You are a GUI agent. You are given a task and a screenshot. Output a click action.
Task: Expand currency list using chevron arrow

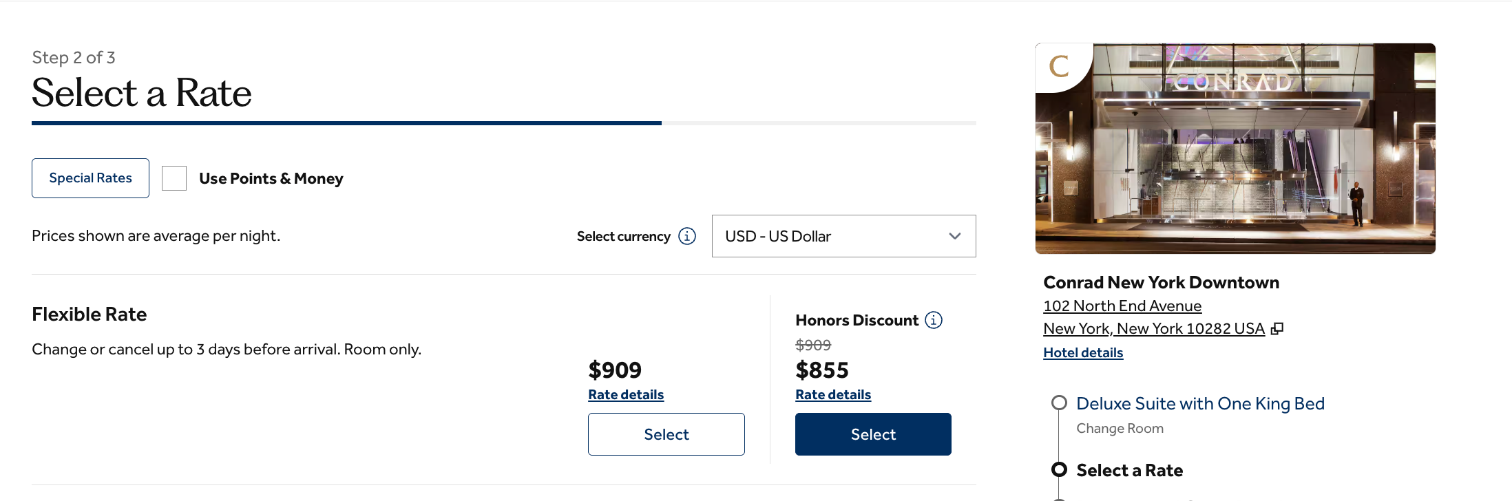pyautogui.click(x=955, y=236)
